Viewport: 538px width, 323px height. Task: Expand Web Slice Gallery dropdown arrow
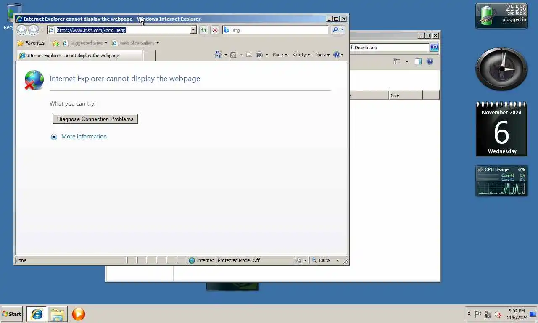[158, 43]
